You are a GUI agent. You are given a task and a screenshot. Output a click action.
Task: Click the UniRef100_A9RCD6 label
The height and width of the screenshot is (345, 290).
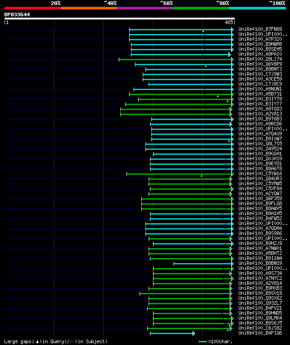point(260,124)
